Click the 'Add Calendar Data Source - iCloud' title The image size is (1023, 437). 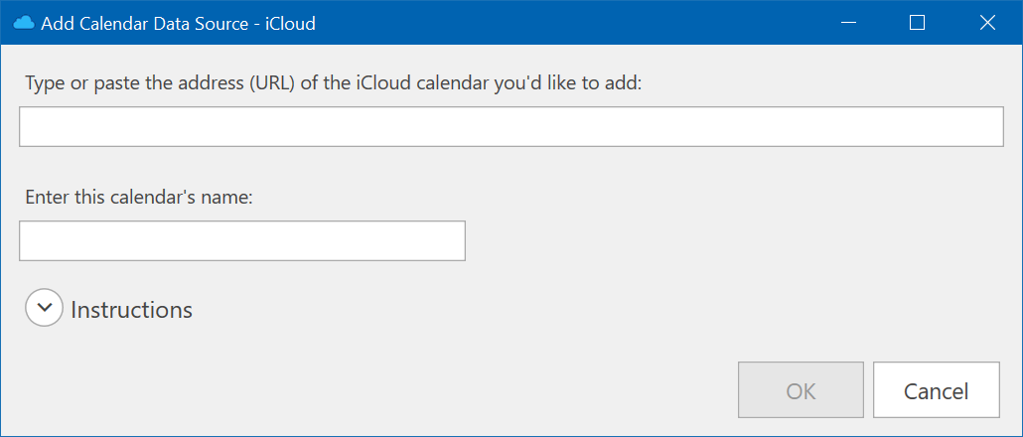coord(178,24)
